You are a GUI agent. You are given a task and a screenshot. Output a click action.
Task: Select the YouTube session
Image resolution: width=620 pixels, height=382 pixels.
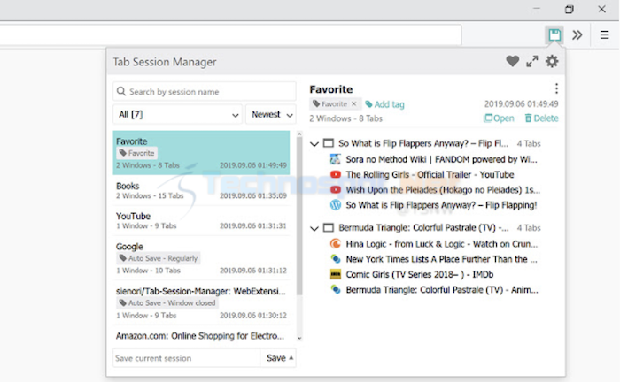pyautogui.click(x=201, y=220)
